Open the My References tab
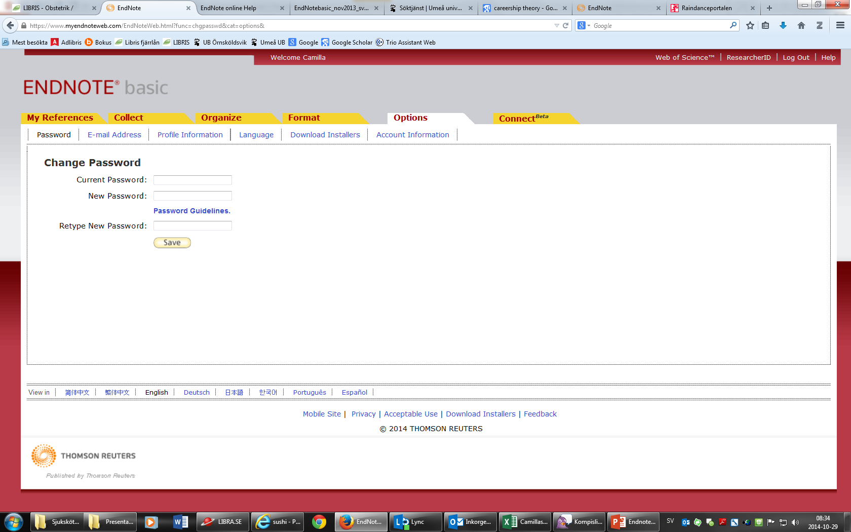Image resolution: width=851 pixels, height=532 pixels. (x=60, y=118)
